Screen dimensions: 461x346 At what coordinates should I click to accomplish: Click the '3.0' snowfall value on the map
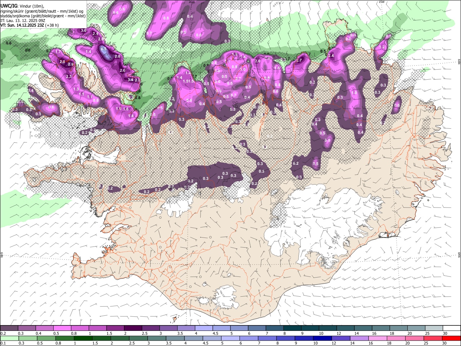(84, 31)
